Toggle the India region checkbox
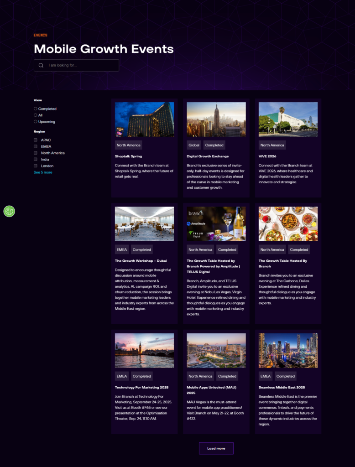Screen dimensions: 355x467 (x=36, y=160)
